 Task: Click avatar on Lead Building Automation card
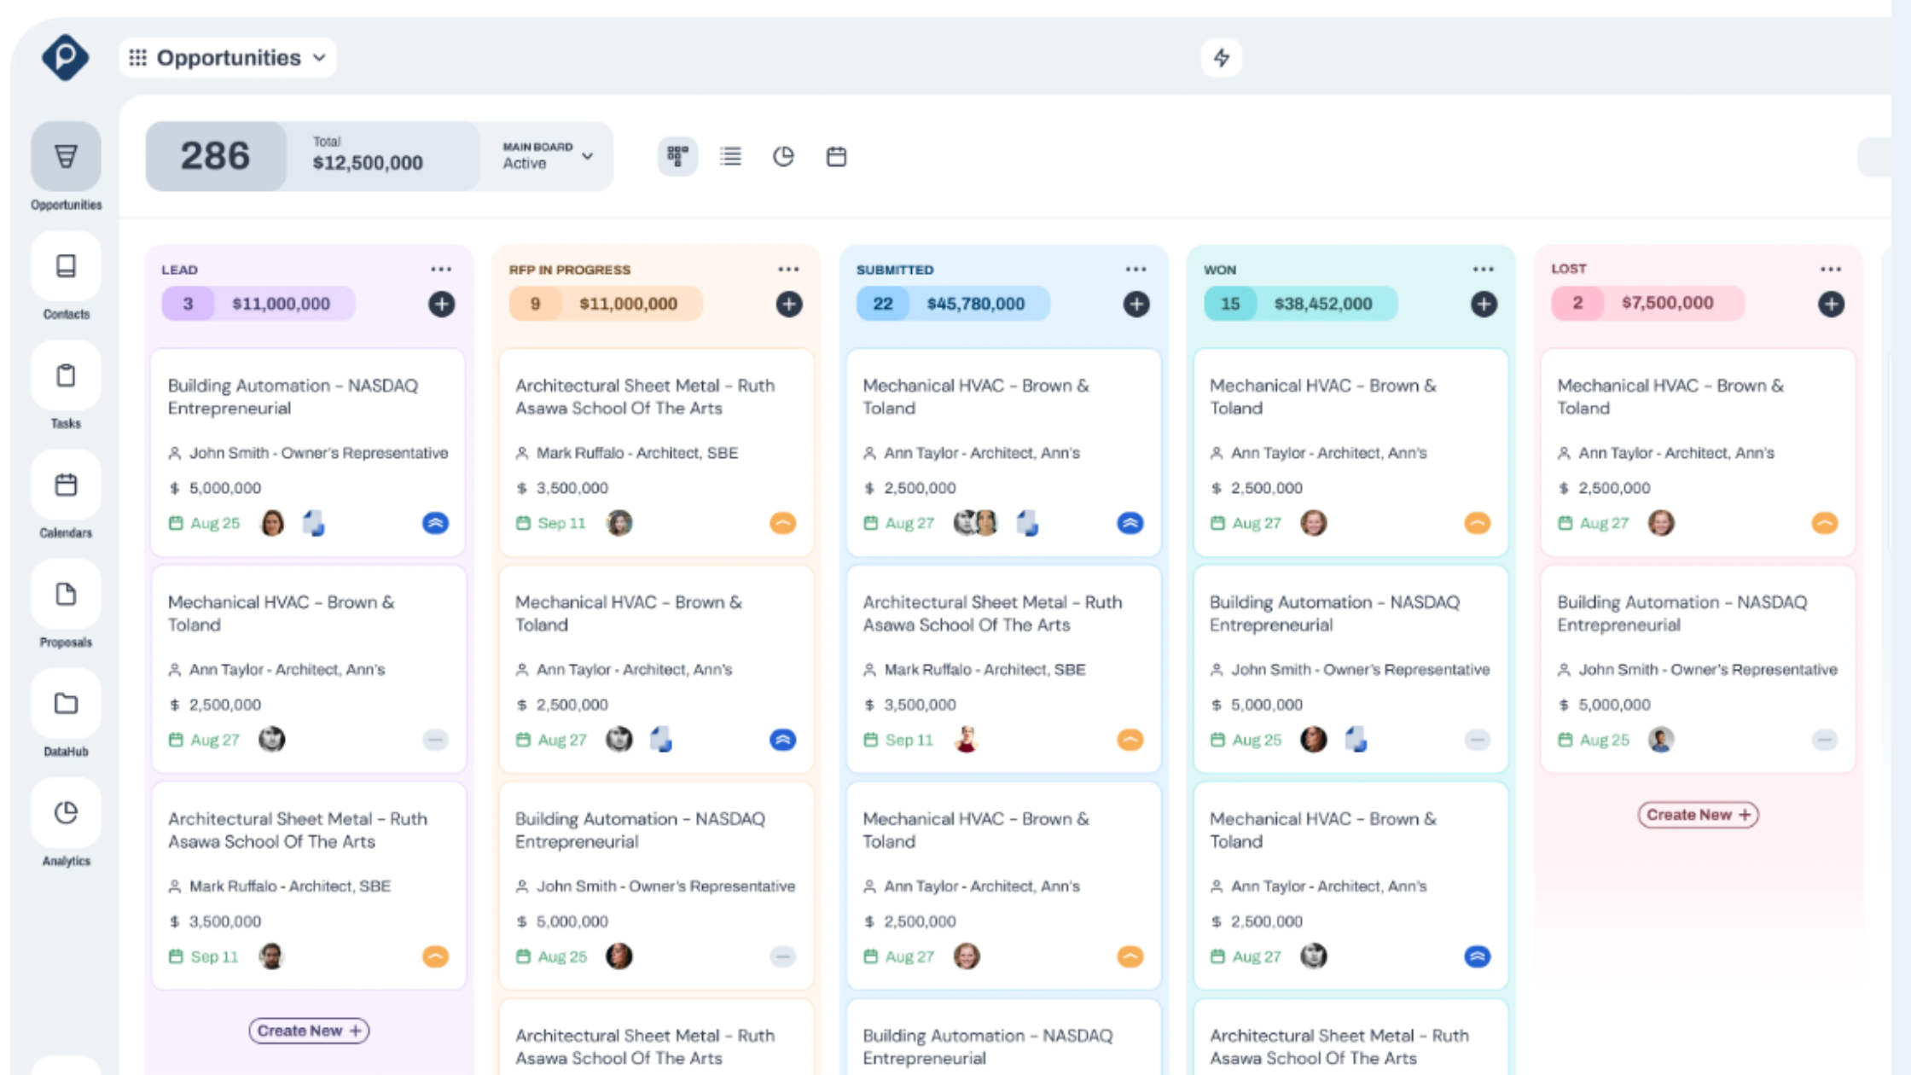coord(272,523)
